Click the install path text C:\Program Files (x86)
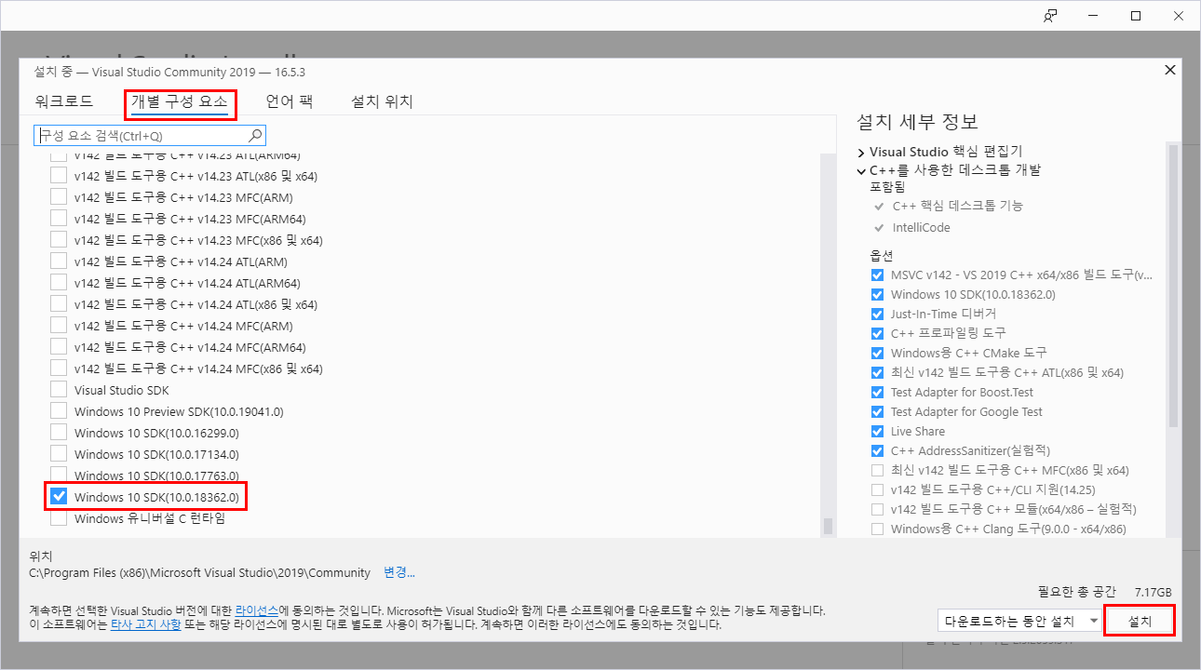Viewport: 1201px width, 670px height. click(x=200, y=572)
